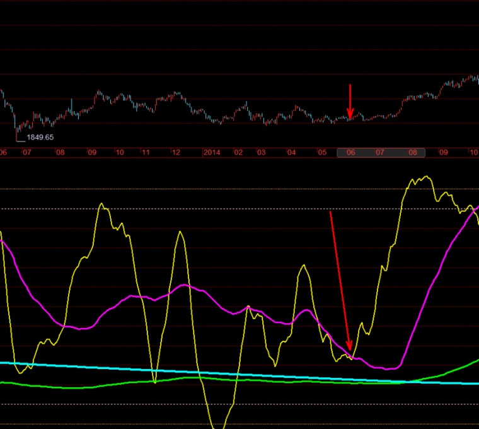Click the 09 month label before 2014
This screenshot has height=429, width=479.
[92, 153]
